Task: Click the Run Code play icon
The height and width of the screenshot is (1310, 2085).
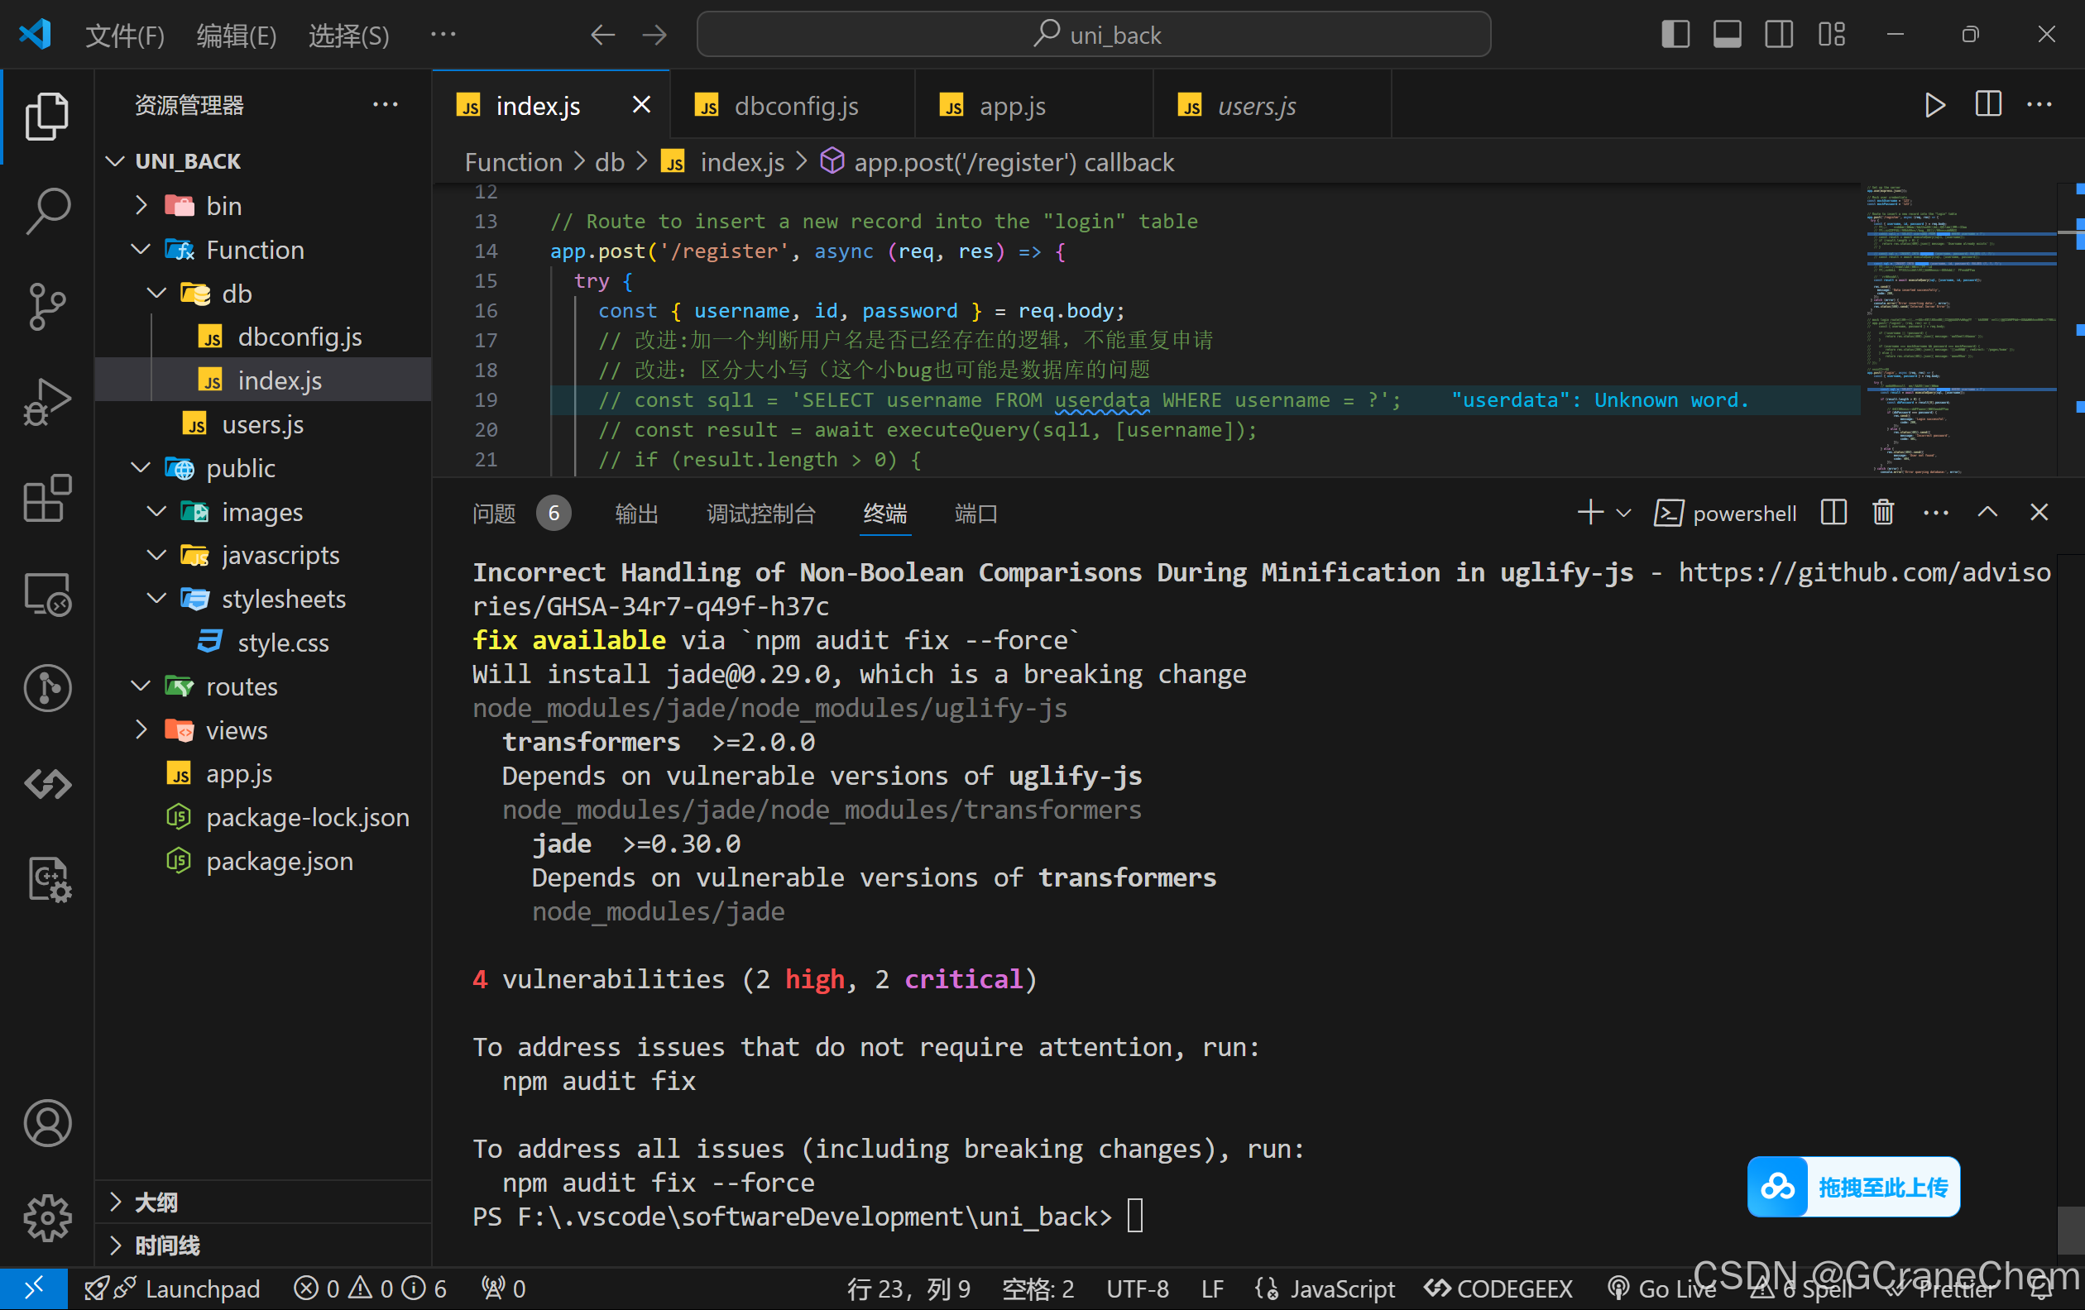Action: click(x=1934, y=106)
